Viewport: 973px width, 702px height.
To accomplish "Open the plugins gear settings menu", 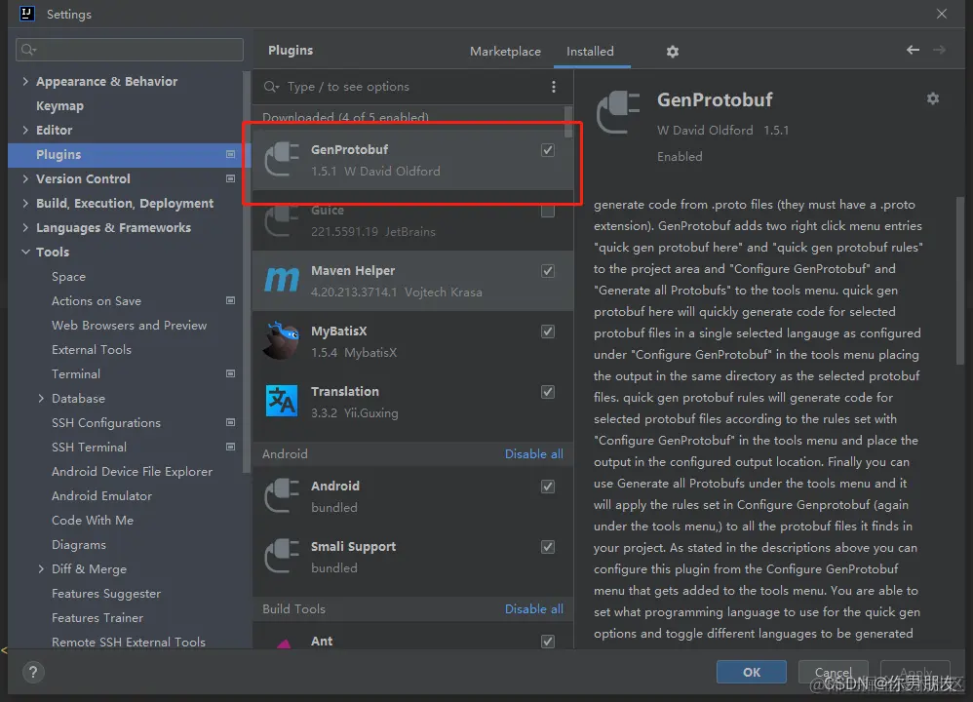I will click(x=672, y=52).
